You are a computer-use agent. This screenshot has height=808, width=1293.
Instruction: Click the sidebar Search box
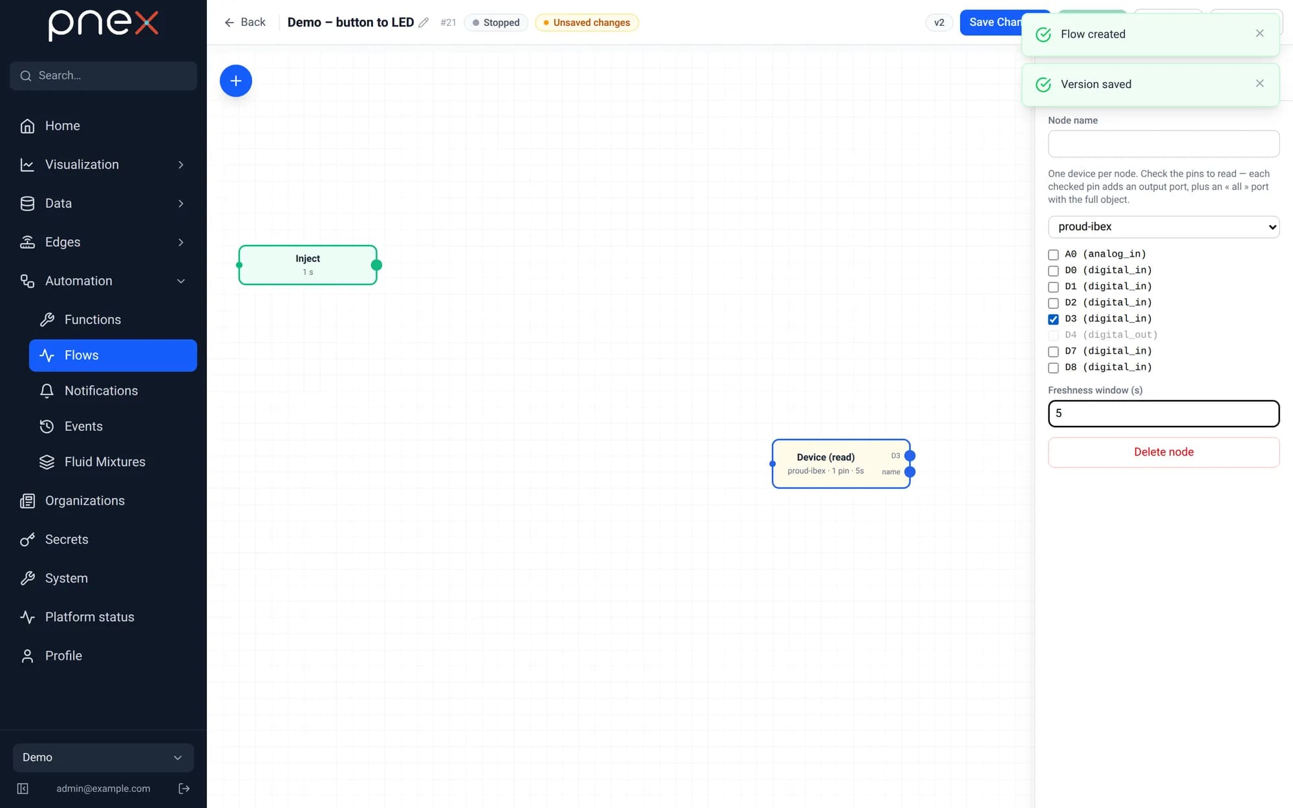click(x=103, y=76)
